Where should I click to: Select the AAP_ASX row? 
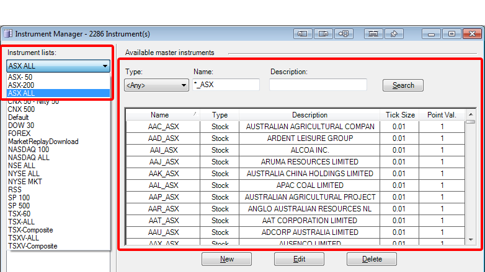point(295,197)
